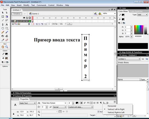
Task: Select the Pencil tool
Action: click(x=3, y=32)
